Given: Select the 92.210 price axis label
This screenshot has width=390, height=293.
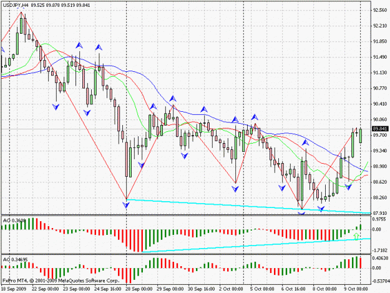Looking at the screenshot, I should pos(380,26).
